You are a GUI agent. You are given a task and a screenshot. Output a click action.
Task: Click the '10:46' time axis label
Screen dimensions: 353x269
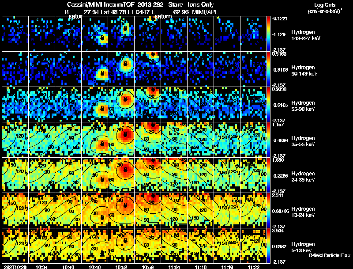(x=95, y=267)
